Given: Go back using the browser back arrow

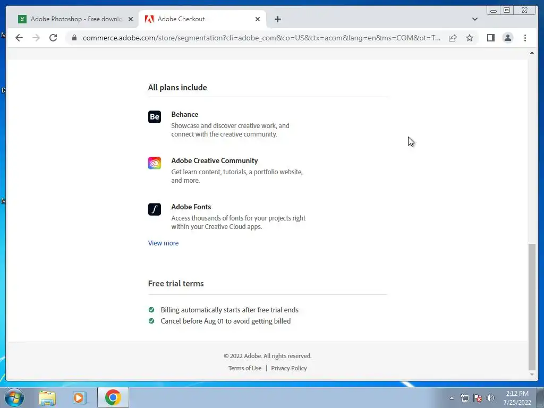Looking at the screenshot, I should pyautogui.click(x=19, y=38).
